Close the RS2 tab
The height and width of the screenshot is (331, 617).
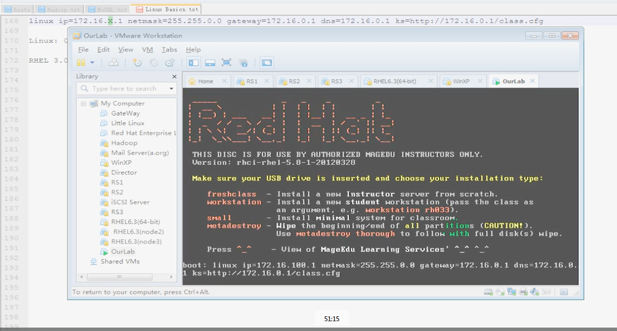point(309,81)
